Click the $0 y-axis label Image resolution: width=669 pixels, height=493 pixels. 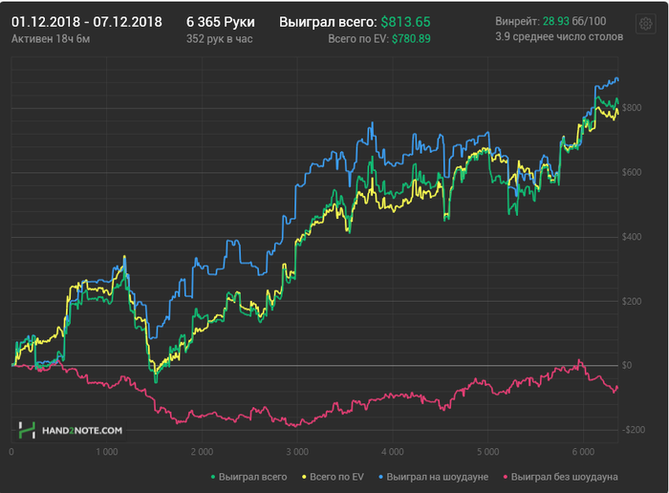(x=627, y=365)
